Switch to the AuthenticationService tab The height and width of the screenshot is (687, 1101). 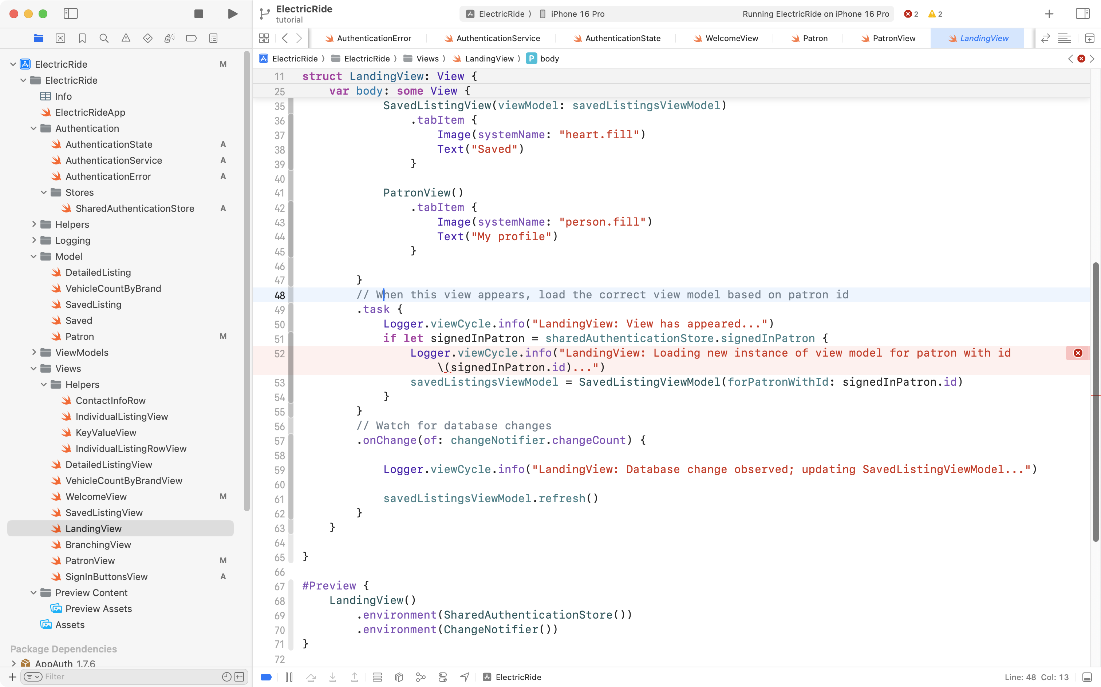tap(498, 38)
